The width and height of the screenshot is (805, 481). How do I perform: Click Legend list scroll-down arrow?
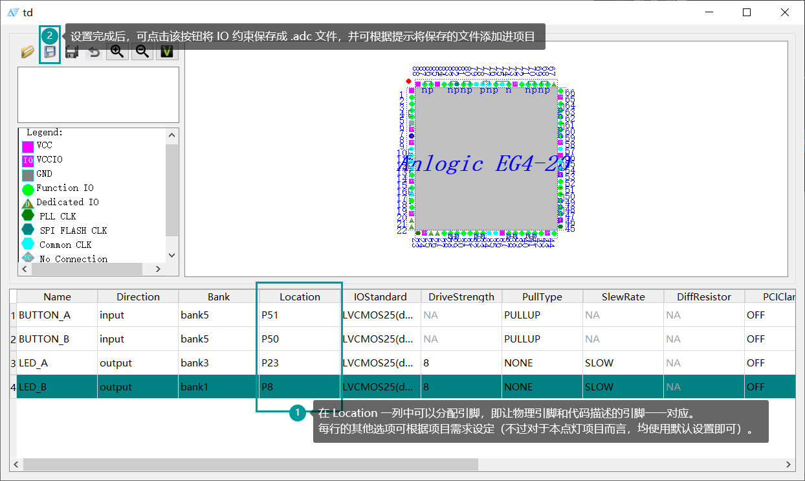[171, 256]
